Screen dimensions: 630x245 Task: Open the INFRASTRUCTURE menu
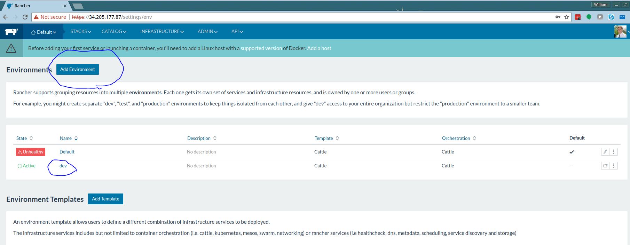[x=162, y=31]
